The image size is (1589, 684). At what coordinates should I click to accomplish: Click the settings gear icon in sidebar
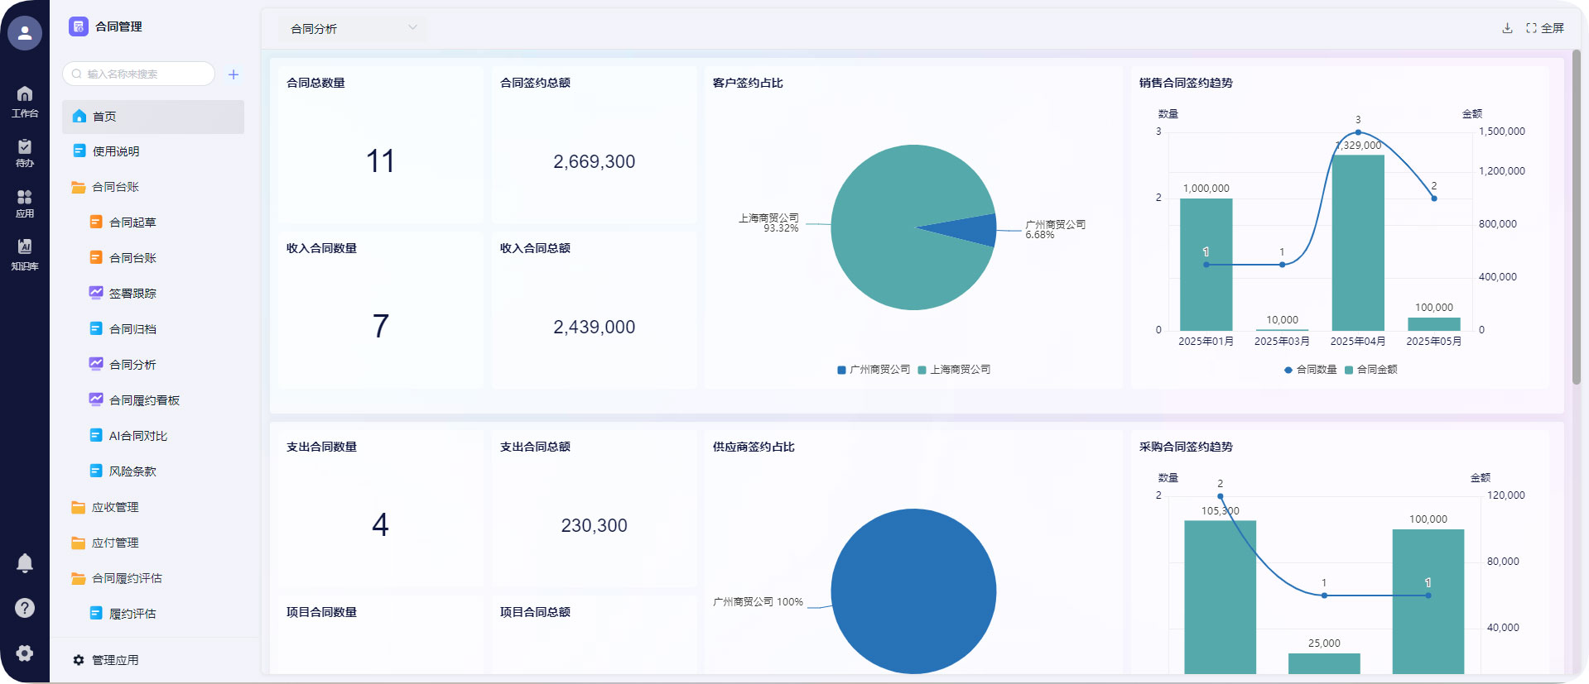pyautogui.click(x=25, y=653)
